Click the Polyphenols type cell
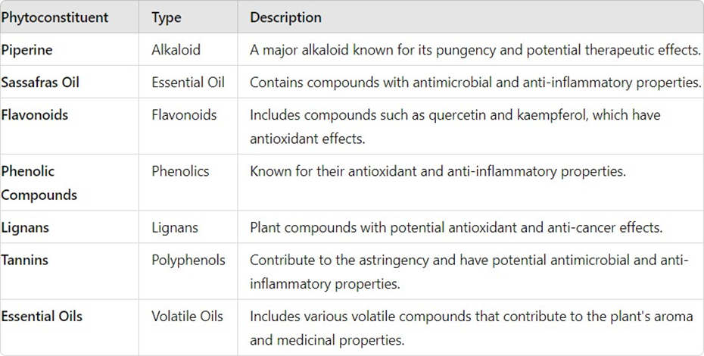This screenshot has height=356, width=704. click(x=188, y=260)
